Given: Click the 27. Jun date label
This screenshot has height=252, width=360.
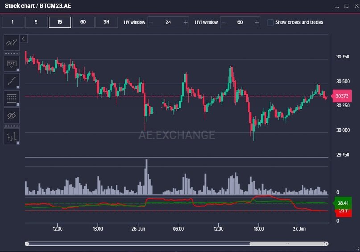Looking at the screenshot, I should tap(299, 229).
